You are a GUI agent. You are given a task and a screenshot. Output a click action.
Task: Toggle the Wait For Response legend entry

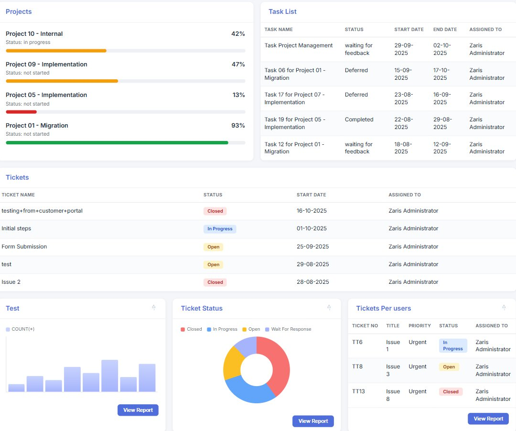[x=288, y=329]
